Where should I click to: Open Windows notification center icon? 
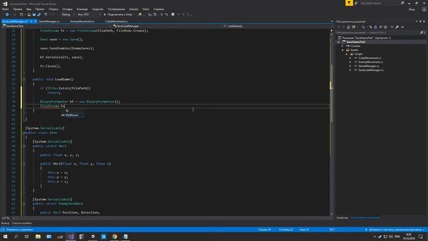pos(421,236)
